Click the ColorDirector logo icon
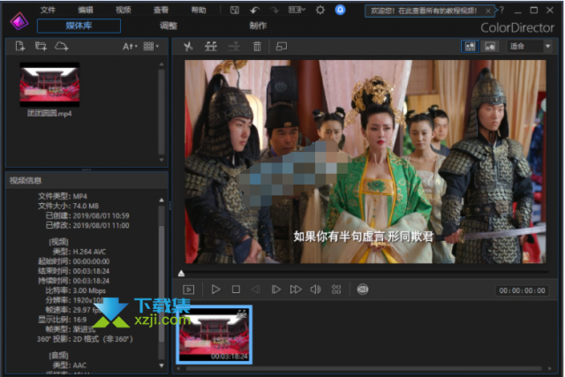 19,21
